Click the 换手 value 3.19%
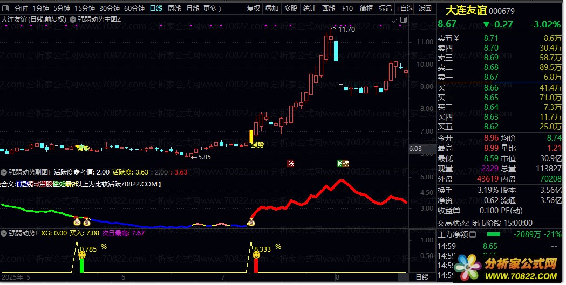 [488, 190]
